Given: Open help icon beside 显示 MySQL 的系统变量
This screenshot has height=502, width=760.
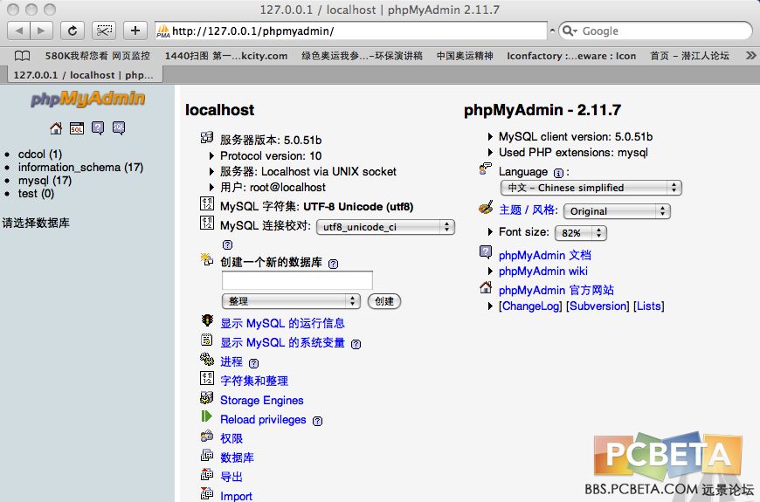Looking at the screenshot, I should click(x=356, y=344).
